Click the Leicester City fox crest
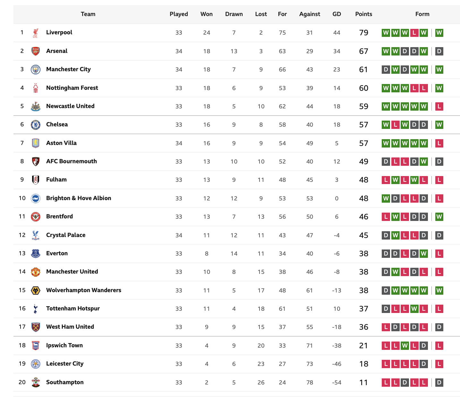 click(x=36, y=364)
